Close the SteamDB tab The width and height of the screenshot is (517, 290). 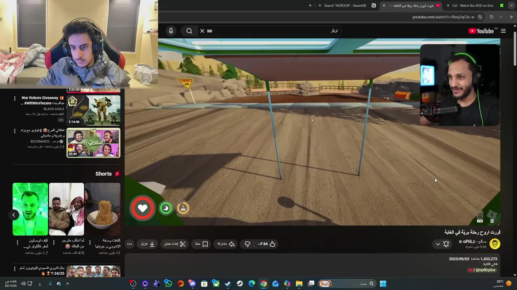(x=320, y=6)
